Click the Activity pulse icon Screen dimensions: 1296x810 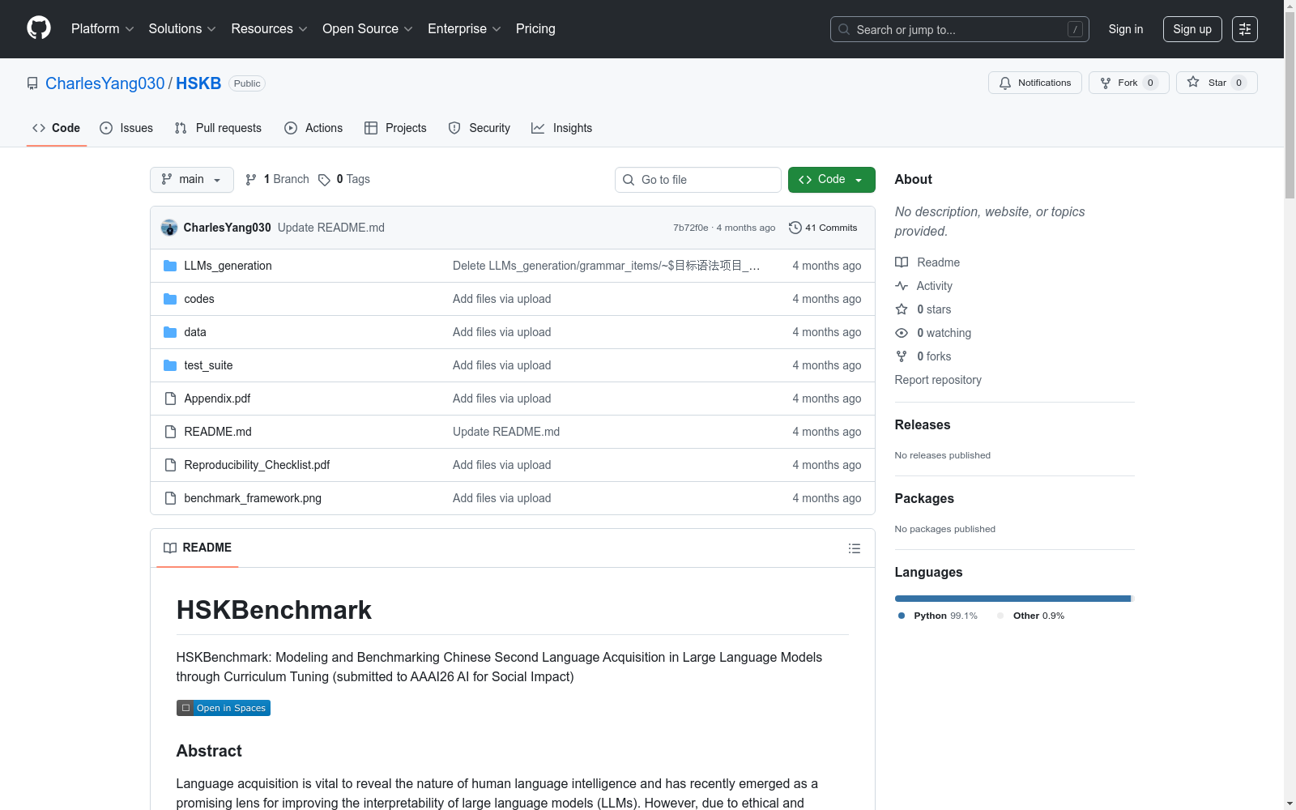click(x=902, y=286)
